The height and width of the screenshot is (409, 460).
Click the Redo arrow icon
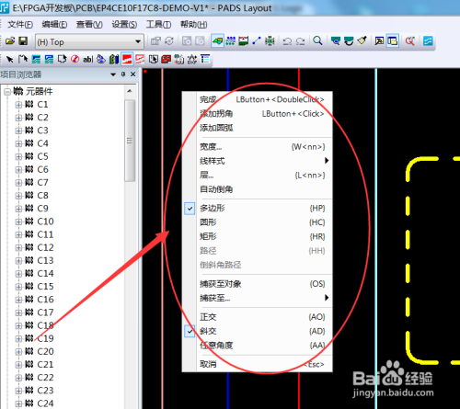(x=300, y=41)
